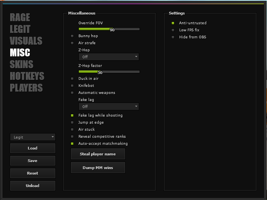Adjust the Override FOV slider
Image resolution: width=267 pixels, height=200 pixels.
coord(109,29)
